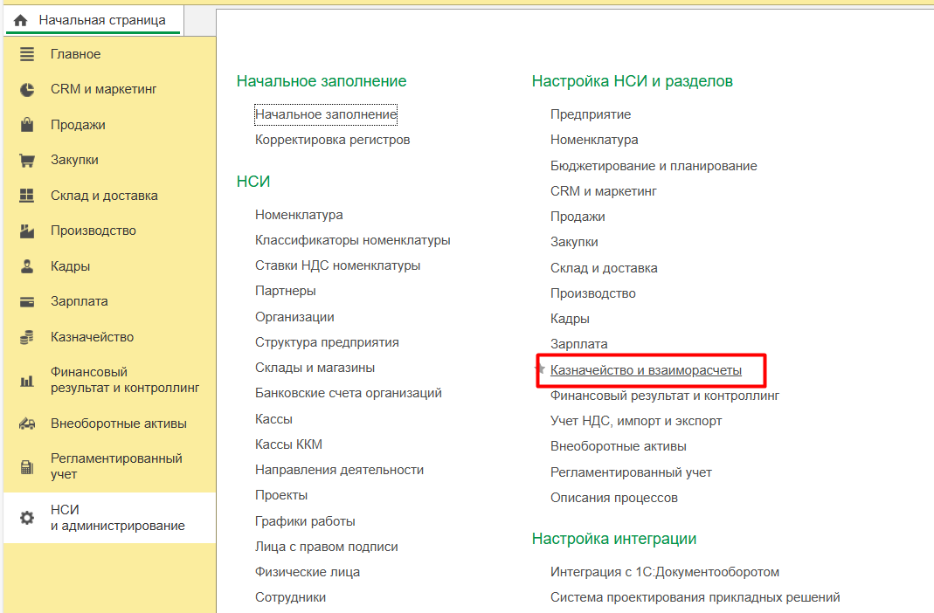Click the coins icon for Казначейство
Image resolution: width=934 pixels, height=613 pixels.
27,337
